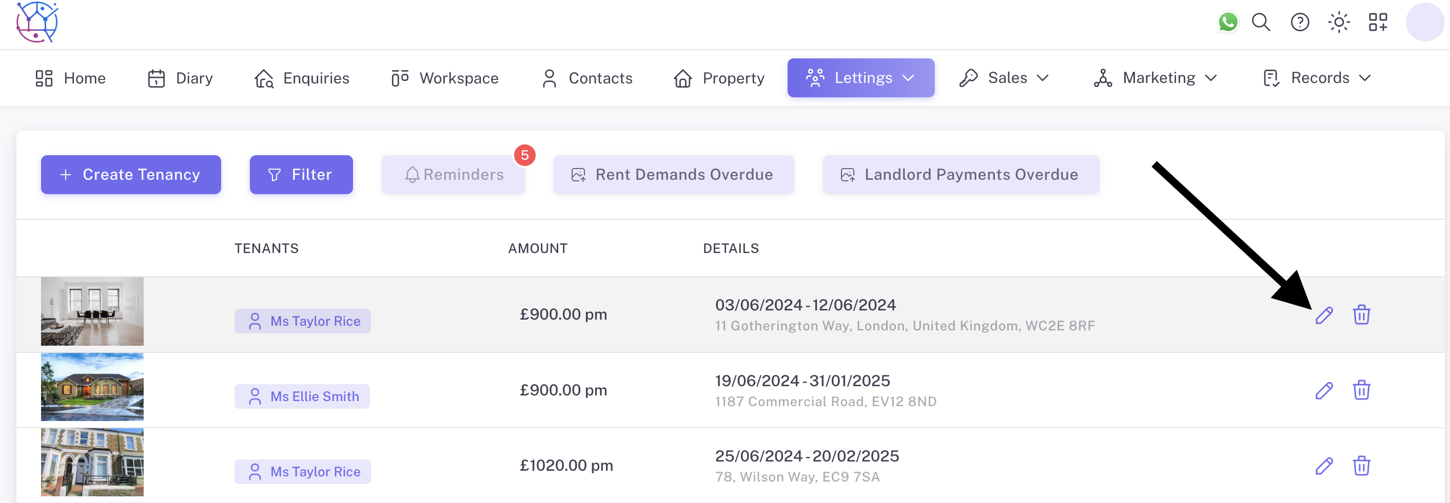Delete the first Ms Taylor Rice tenancy

click(x=1361, y=315)
